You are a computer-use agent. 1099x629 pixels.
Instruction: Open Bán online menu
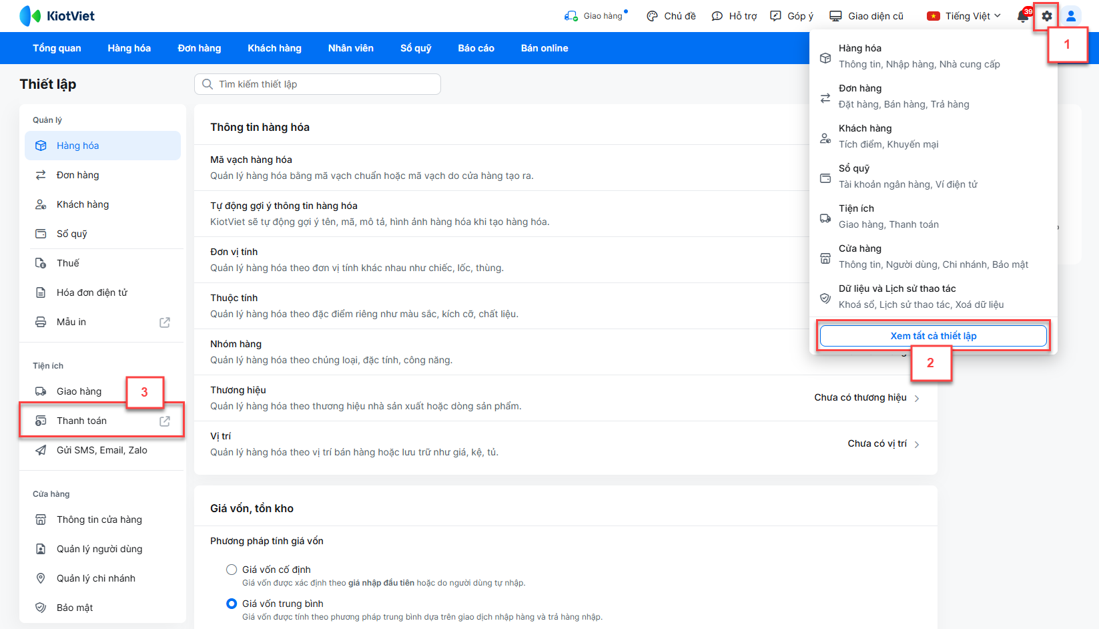[x=544, y=48]
